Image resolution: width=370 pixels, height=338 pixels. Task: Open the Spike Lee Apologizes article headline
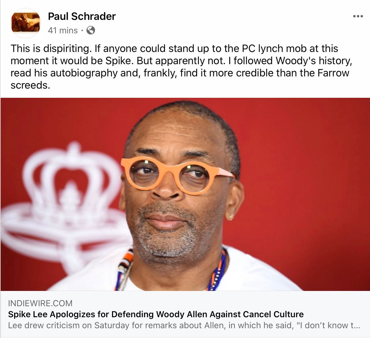click(x=156, y=314)
